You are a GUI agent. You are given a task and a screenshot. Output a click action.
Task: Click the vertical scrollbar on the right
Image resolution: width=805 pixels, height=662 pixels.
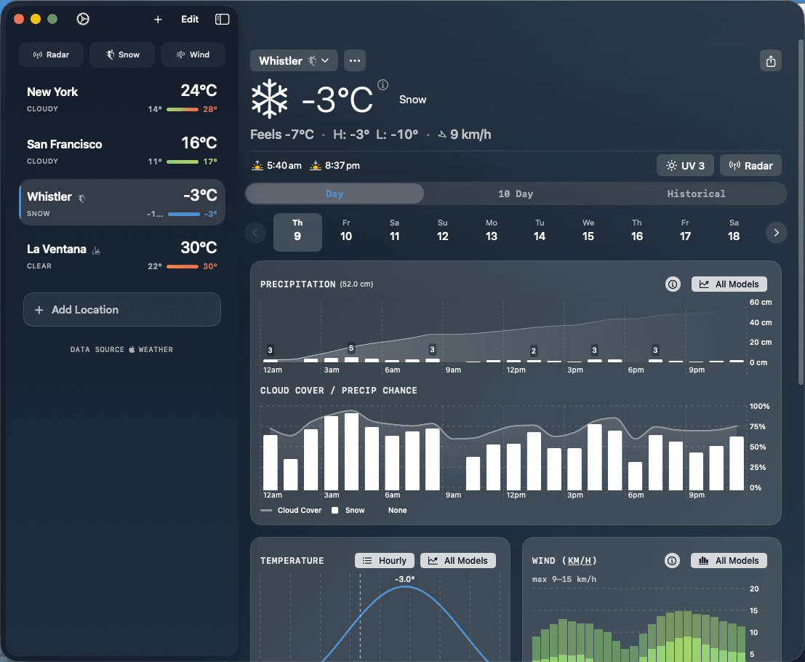[801, 212]
